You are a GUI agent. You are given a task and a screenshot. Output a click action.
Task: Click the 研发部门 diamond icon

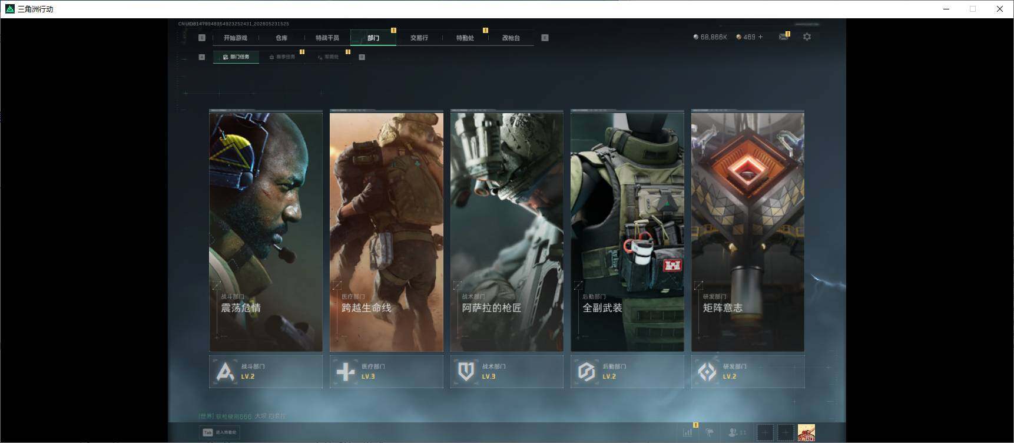pyautogui.click(x=707, y=372)
